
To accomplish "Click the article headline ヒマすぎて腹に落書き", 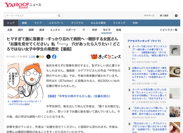I will (63, 44).
